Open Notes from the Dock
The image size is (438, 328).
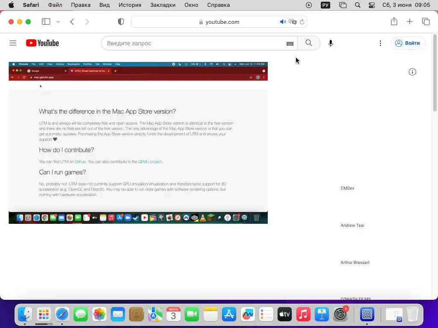click(x=210, y=315)
